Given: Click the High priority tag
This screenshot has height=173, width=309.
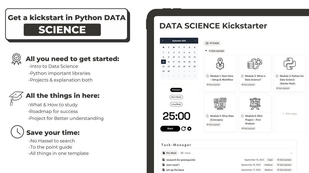Looking at the screenshot, I should (x=270, y=160).
